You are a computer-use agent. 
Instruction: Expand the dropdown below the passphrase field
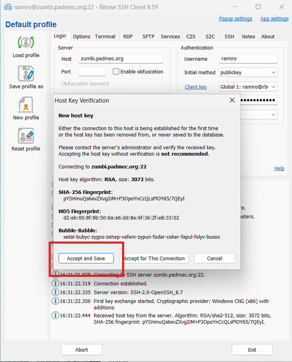pyautogui.click(x=273, y=115)
